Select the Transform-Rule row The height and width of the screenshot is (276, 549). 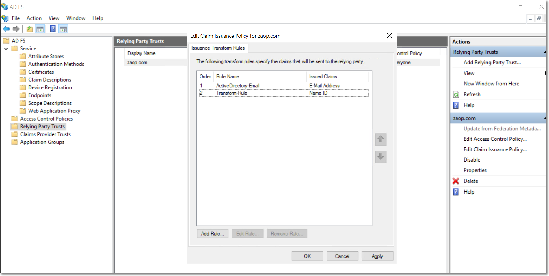(283, 93)
